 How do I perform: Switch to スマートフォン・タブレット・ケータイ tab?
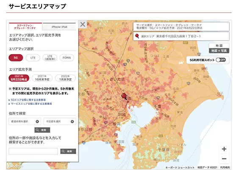pyautogui.click(x=25, y=27)
